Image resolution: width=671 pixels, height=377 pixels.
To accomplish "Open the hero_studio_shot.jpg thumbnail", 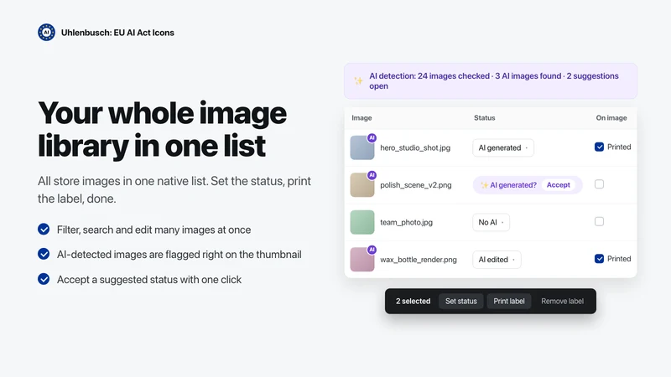I will pos(362,148).
